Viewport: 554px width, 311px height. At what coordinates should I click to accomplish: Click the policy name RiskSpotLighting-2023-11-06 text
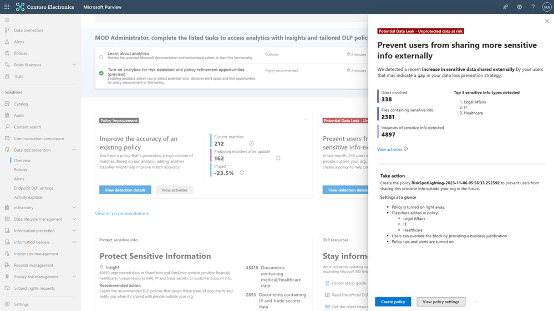[x=455, y=183]
